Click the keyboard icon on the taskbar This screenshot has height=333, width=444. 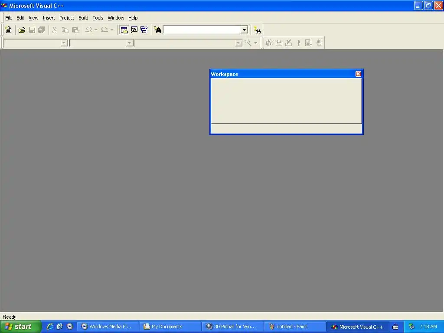[395, 327]
